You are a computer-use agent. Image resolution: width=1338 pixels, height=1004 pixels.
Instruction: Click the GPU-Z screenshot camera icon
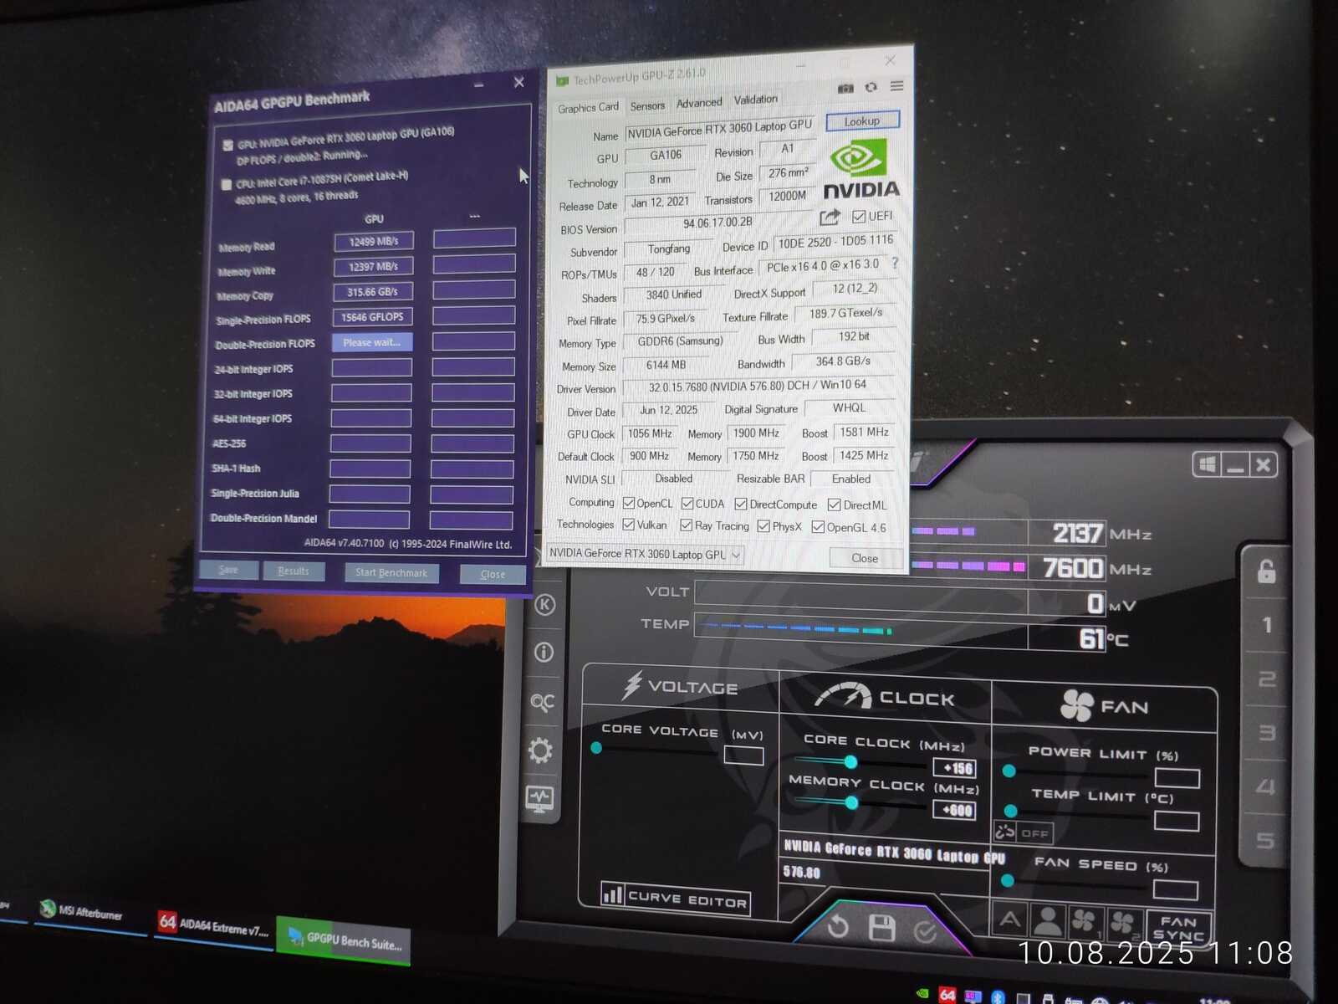[846, 88]
